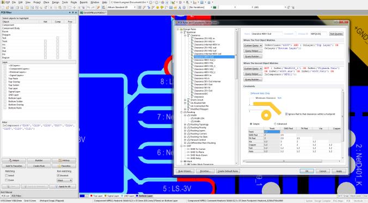Check Ignore Pad to Pad clearances option
The image size is (368, 203).
(x=286, y=114)
